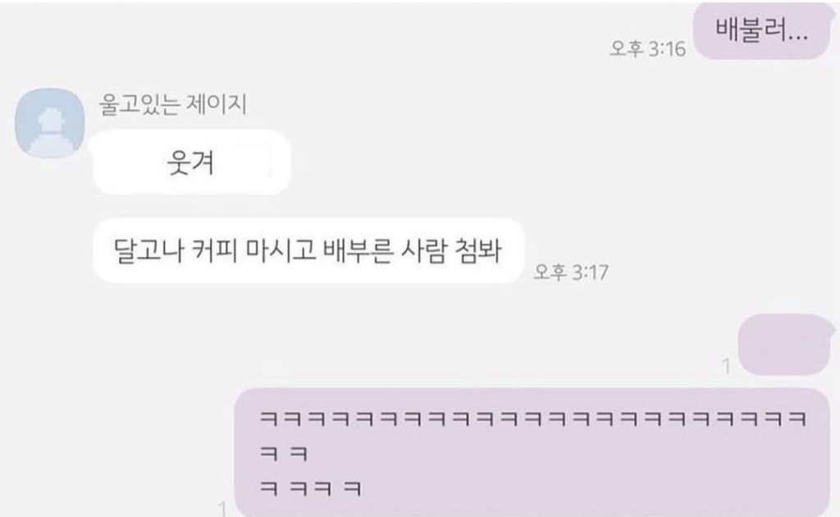
Task: Select the sender name 울고있는 제이지
Action: tap(172, 104)
